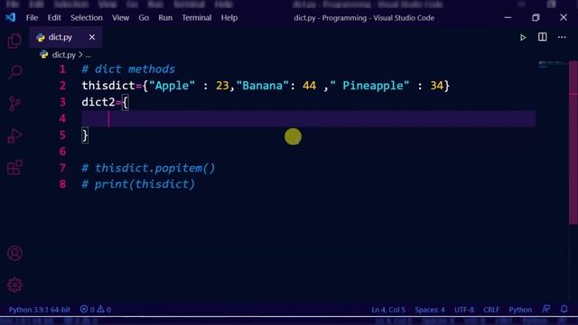This screenshot has width=578, height=325.
Task: Expand the breadcrumb ellipsis after dict.py
Action: (x=89, y=55)
